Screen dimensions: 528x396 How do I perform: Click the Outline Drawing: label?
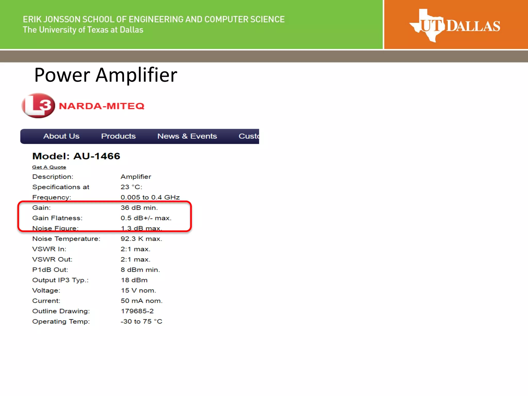61,311
